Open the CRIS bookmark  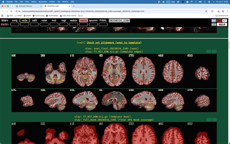(10, 16)
